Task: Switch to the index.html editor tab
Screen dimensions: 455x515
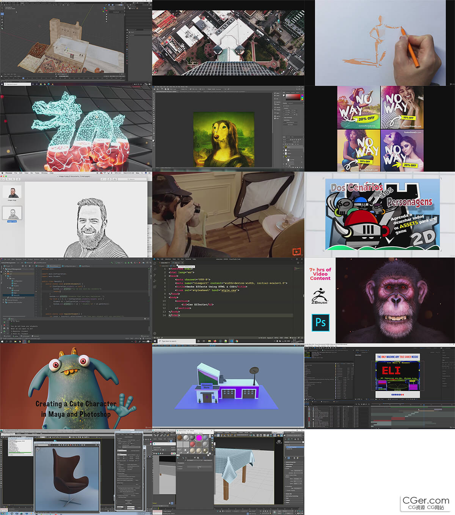Action: [165, 263]
